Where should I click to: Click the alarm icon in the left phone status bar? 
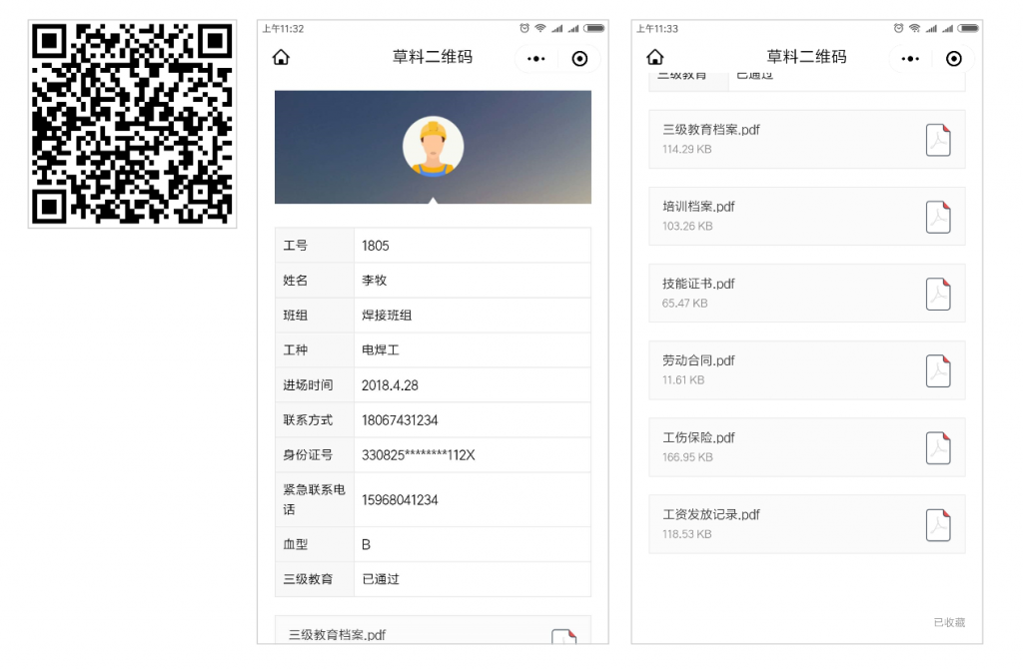(x=524, y=28)
